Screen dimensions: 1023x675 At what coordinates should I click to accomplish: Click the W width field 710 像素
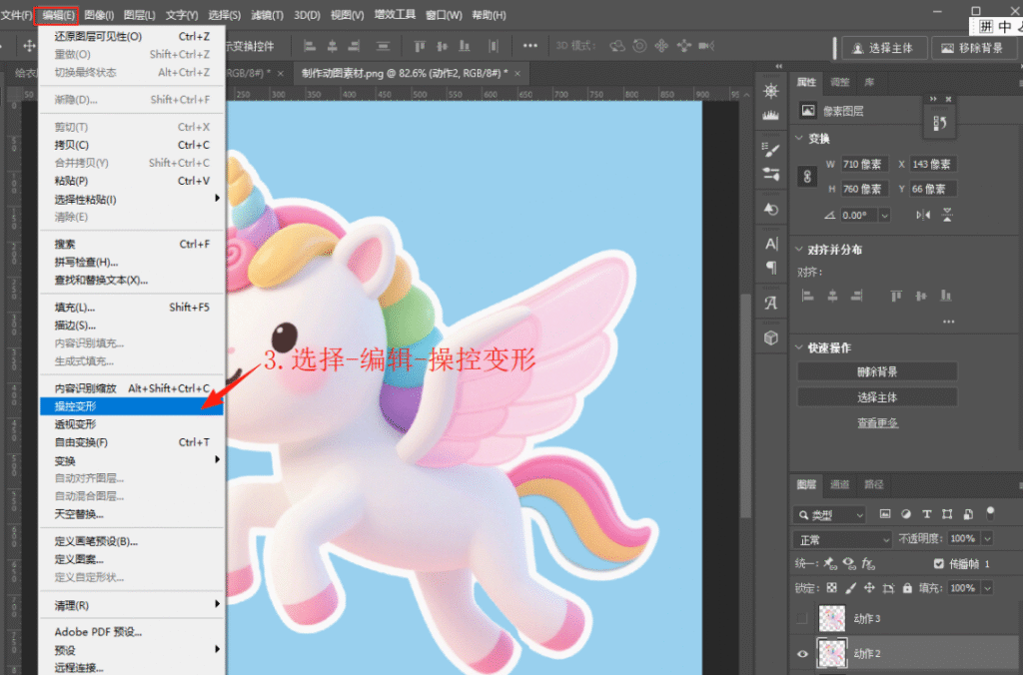point(864,164)
